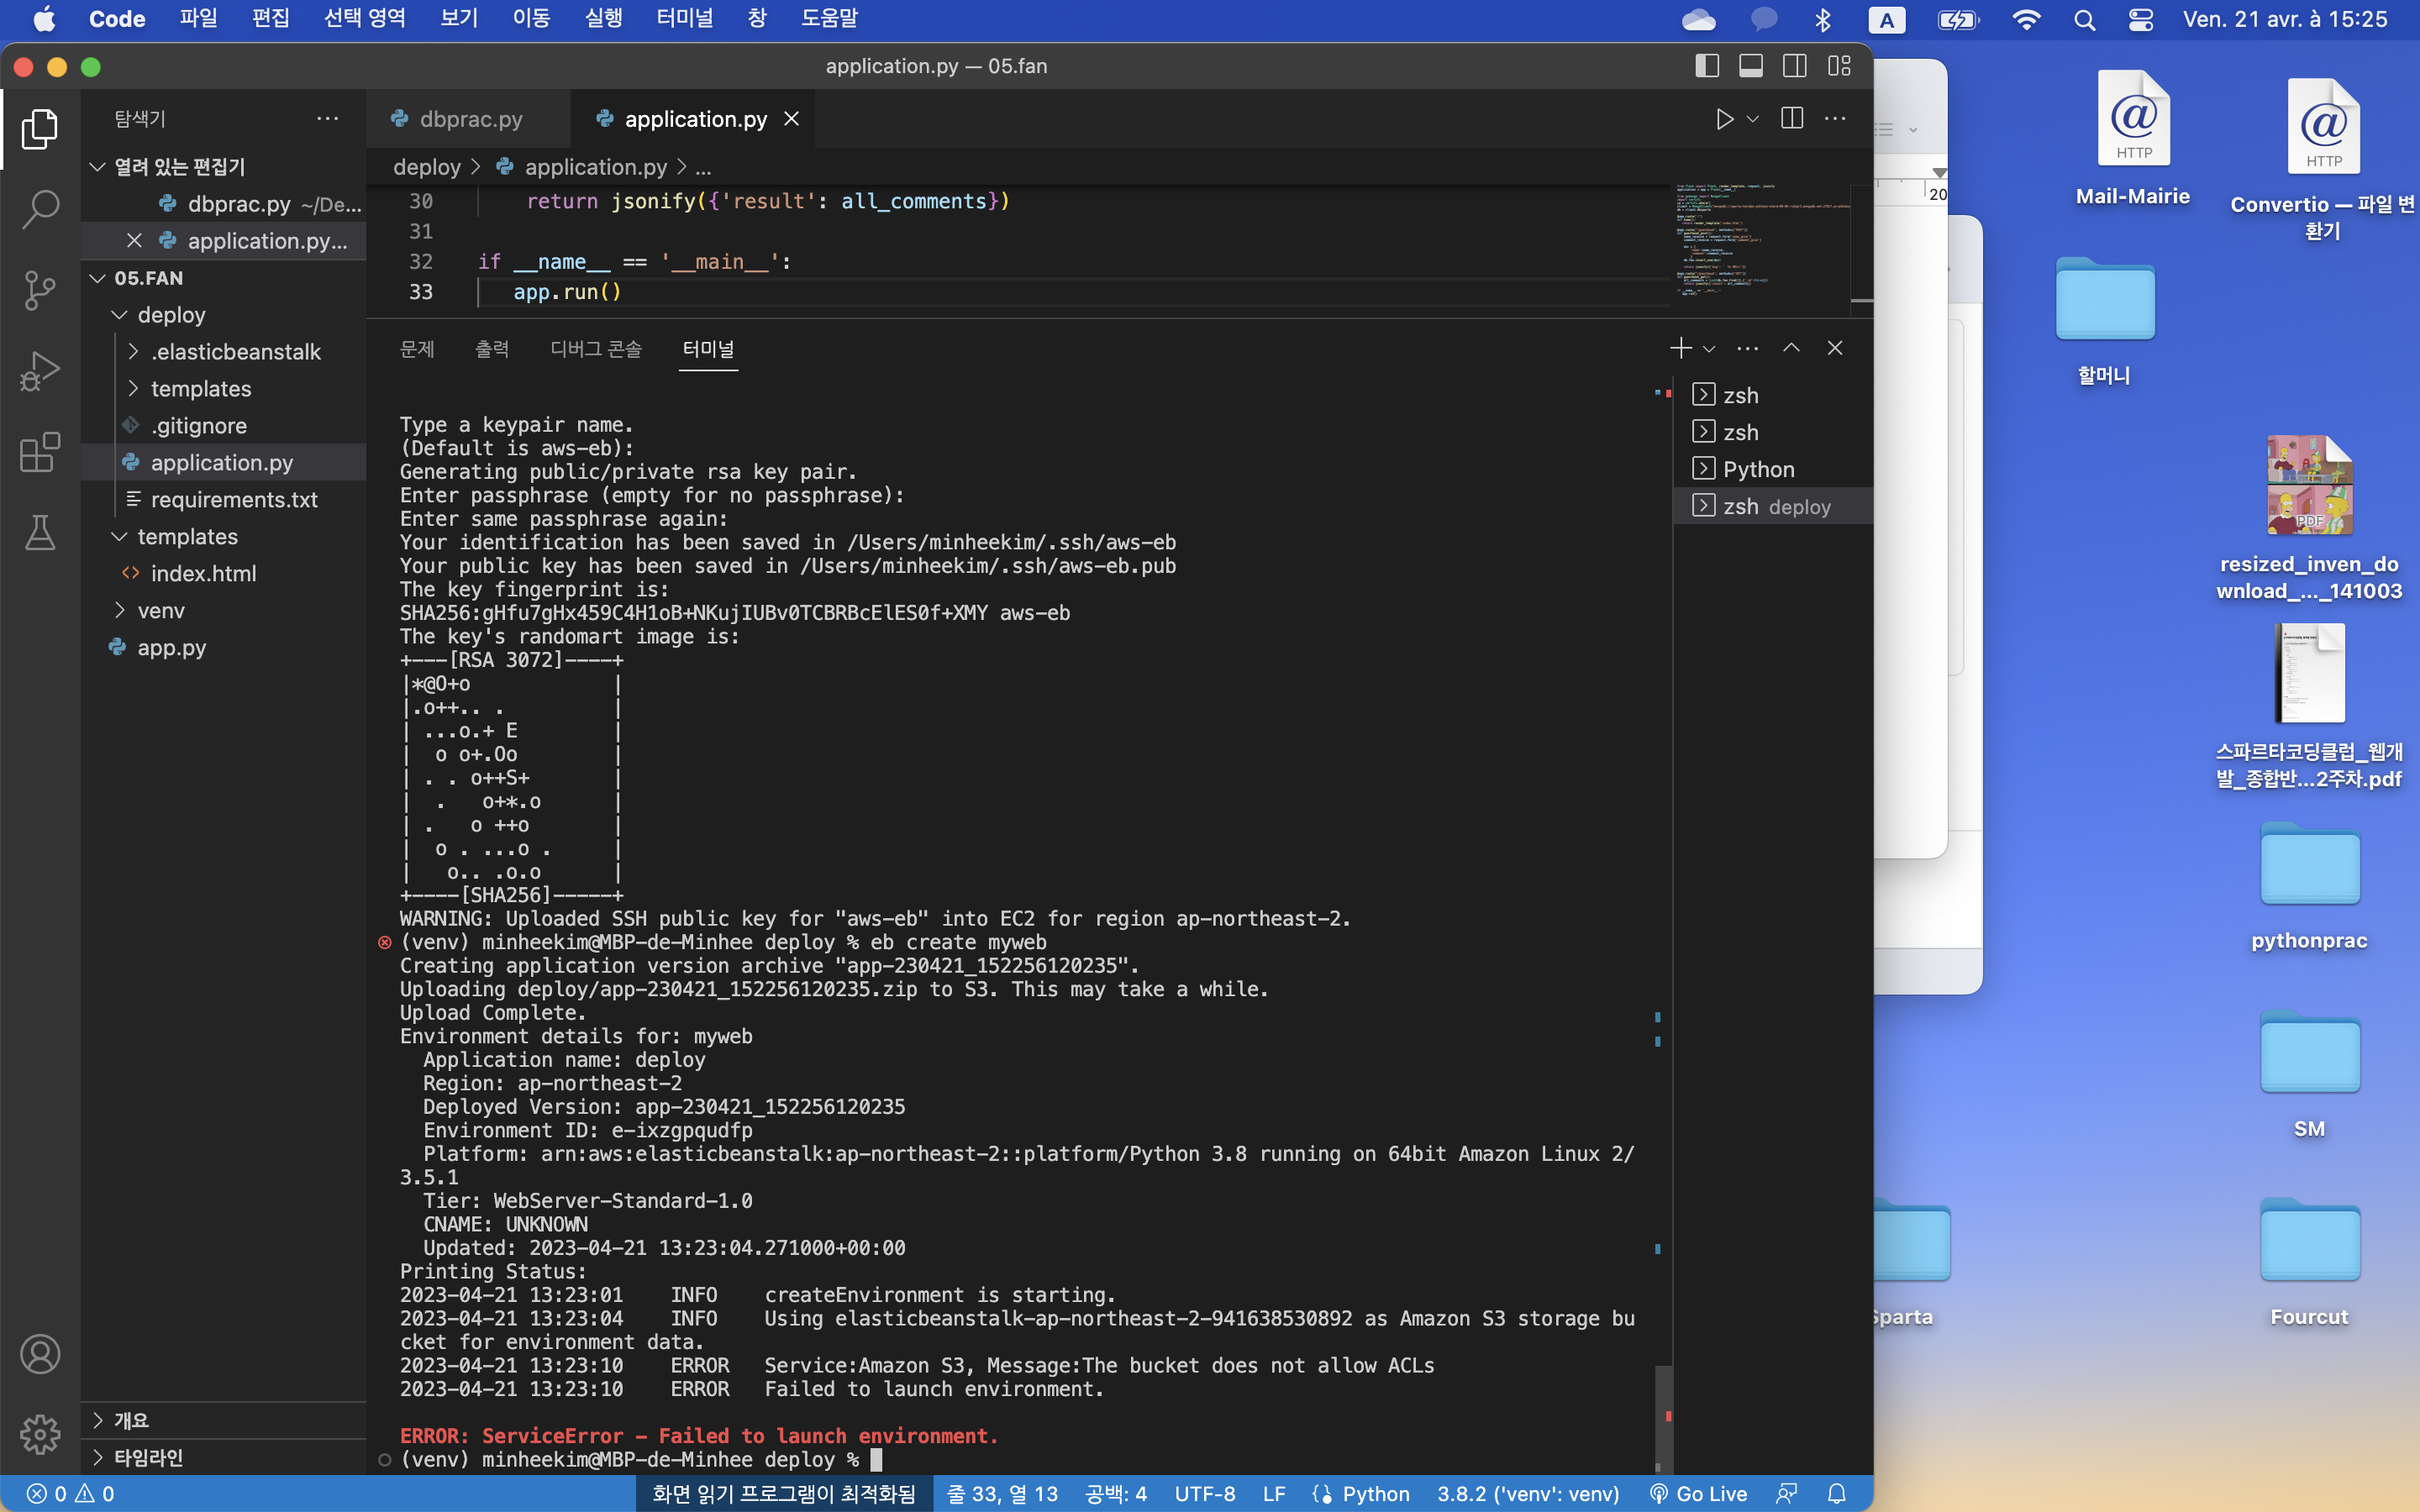The height and width of the screenshot is (1512, 2420).
Task: Expand the .elasticbeanstalk folder
Action: [133, 352]
